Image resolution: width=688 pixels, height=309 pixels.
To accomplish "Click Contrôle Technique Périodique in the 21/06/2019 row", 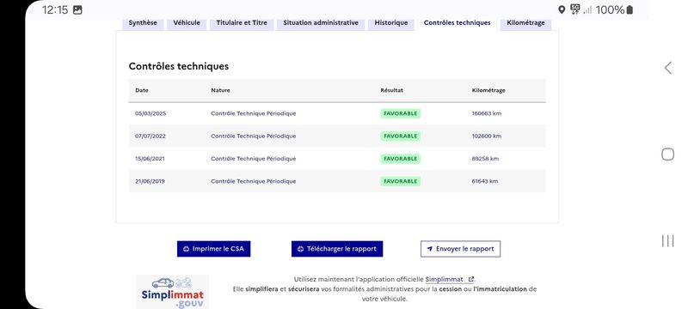I will pos(253,181).
